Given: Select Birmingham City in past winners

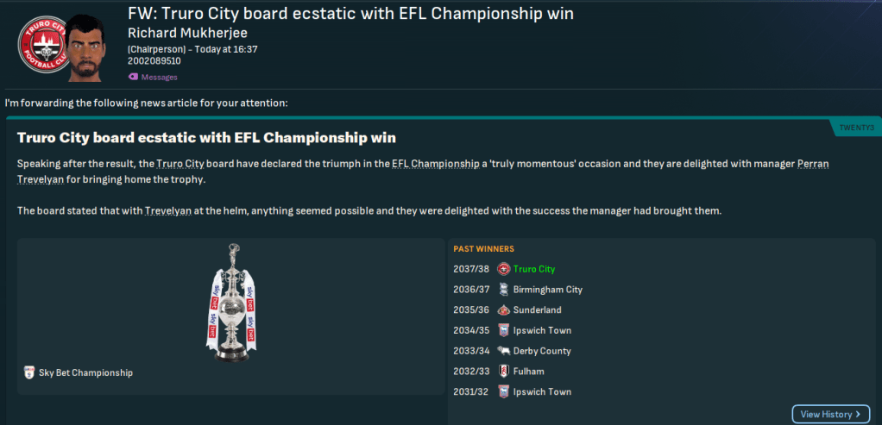Looking at the screenshot, I should tap(547, 290).
